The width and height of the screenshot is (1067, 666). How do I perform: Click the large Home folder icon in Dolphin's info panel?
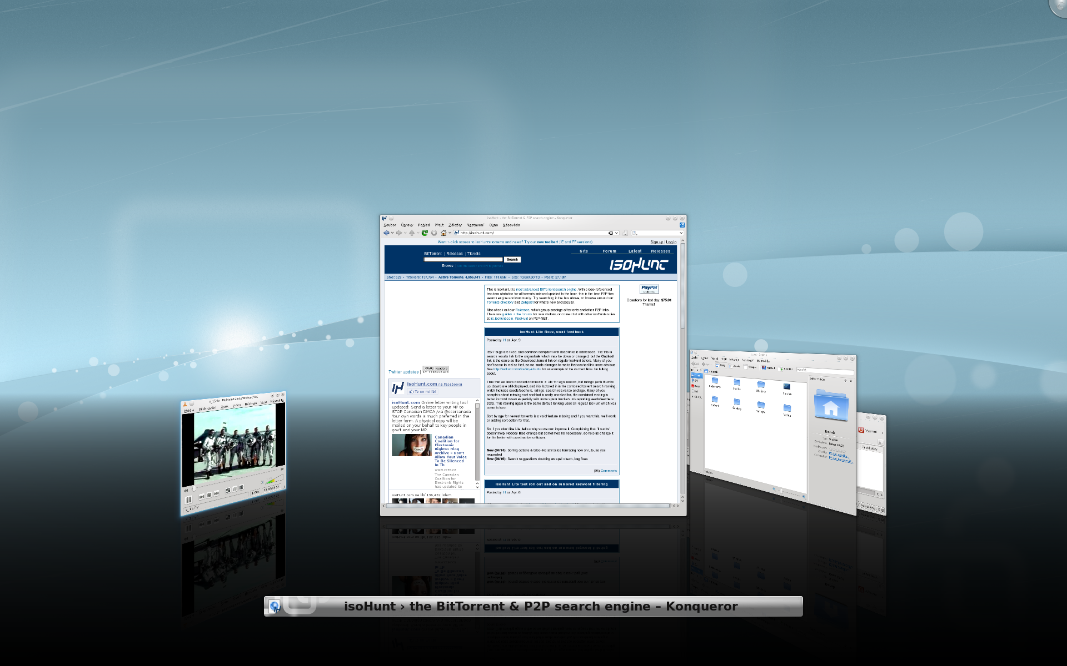coord(831,405)
